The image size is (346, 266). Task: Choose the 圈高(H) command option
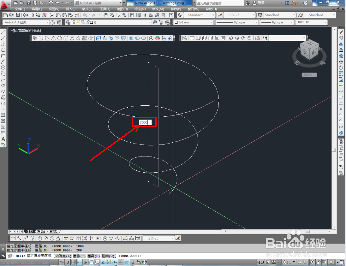[x=93, y=256]
